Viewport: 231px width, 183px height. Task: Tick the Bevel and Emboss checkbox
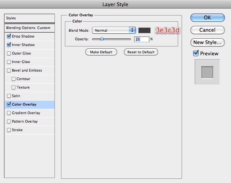click(9, 70)
